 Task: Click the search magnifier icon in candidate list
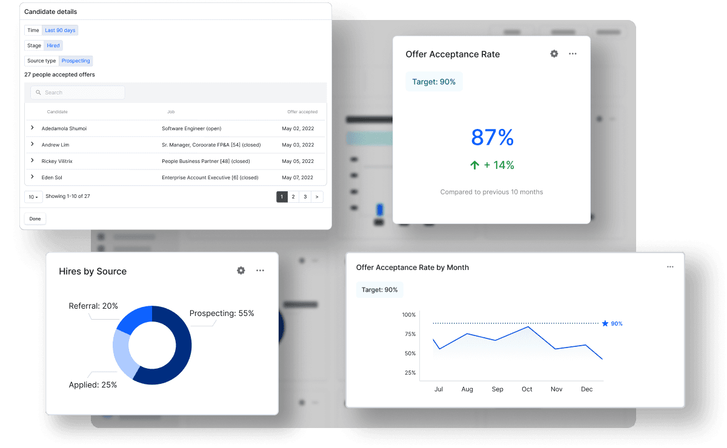tap(37, 92)
